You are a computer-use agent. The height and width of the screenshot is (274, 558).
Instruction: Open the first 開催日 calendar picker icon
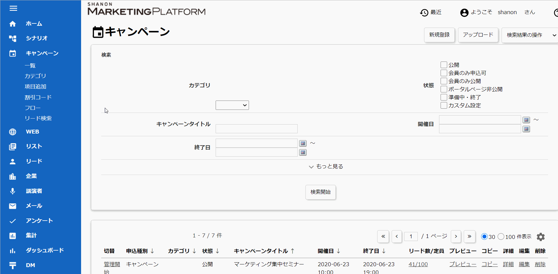tap(526, 120)
